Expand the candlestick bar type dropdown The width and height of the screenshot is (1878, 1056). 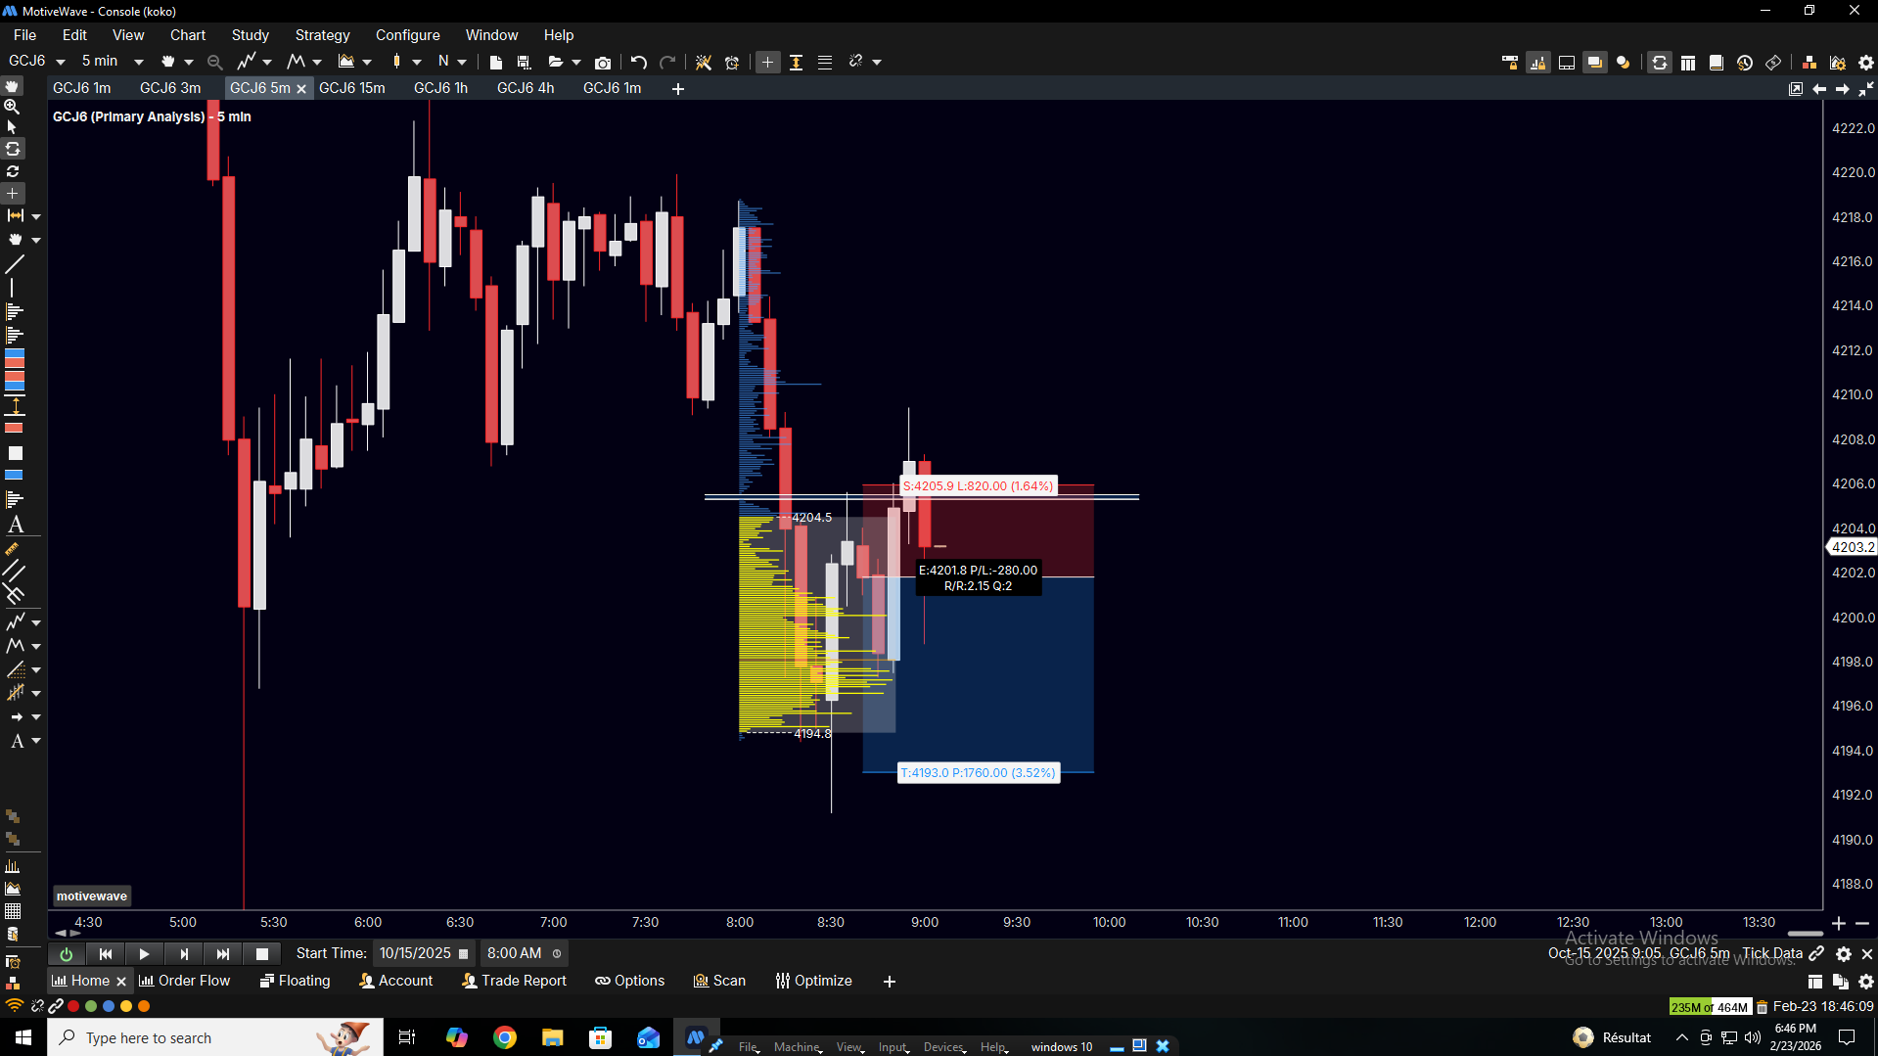tap(417, 62)
